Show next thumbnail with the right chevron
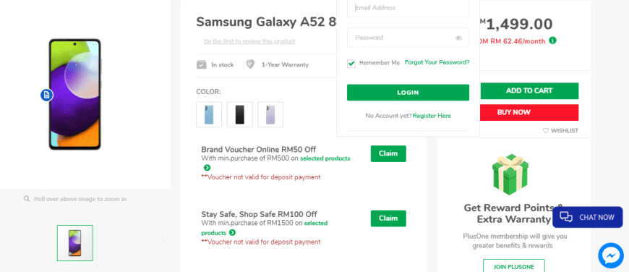Screen dimensions: 629x272 pos(163,241)
